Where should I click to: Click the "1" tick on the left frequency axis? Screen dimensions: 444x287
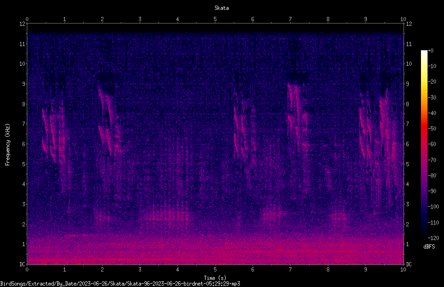click(24, 244)
